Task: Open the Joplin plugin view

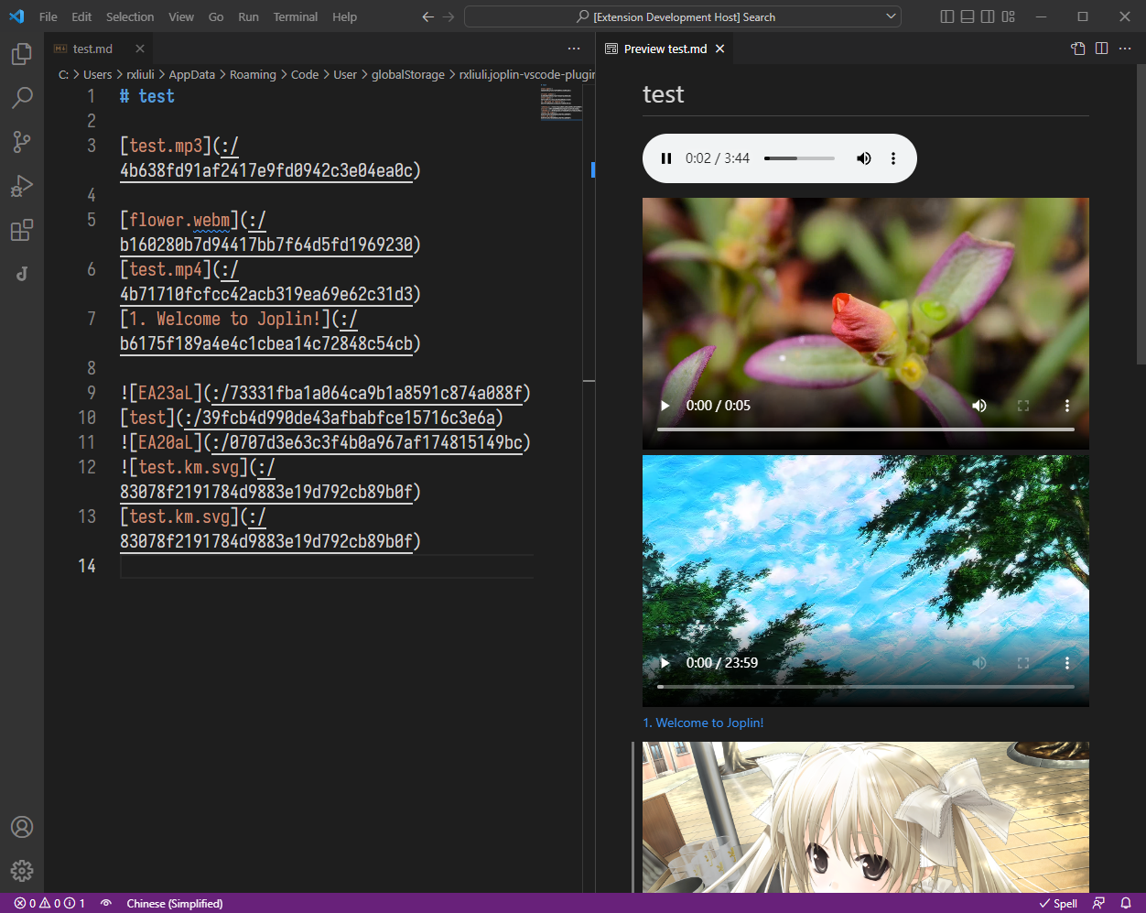Action: coord(22,274)
